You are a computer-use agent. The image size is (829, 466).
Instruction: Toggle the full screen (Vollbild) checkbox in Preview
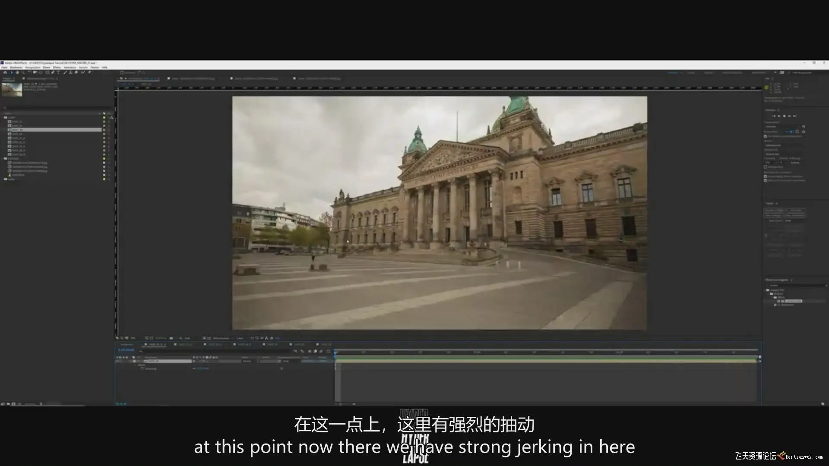click(x=766, y=167)
